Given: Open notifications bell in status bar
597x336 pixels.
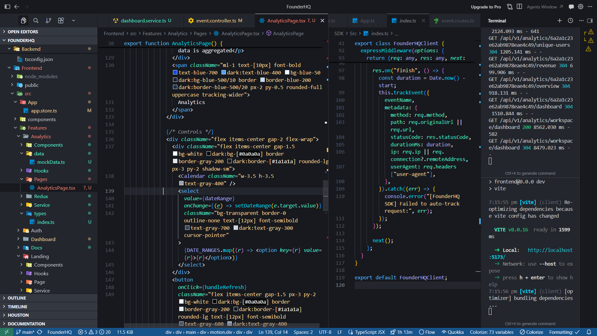Looking at the screenshot, I should [x=588, y=332].
